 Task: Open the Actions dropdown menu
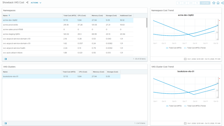[x=36, y=3]
